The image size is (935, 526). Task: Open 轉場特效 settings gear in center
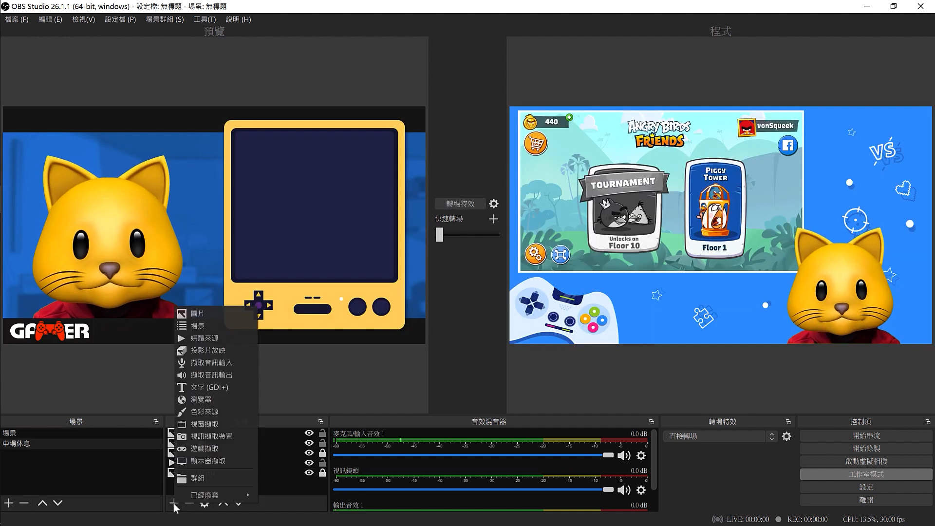(493, 204)
